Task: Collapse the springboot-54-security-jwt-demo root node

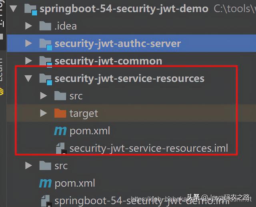Action: (13, 8)
